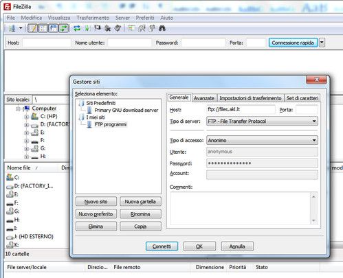Open the Server menu

(122, 18)
